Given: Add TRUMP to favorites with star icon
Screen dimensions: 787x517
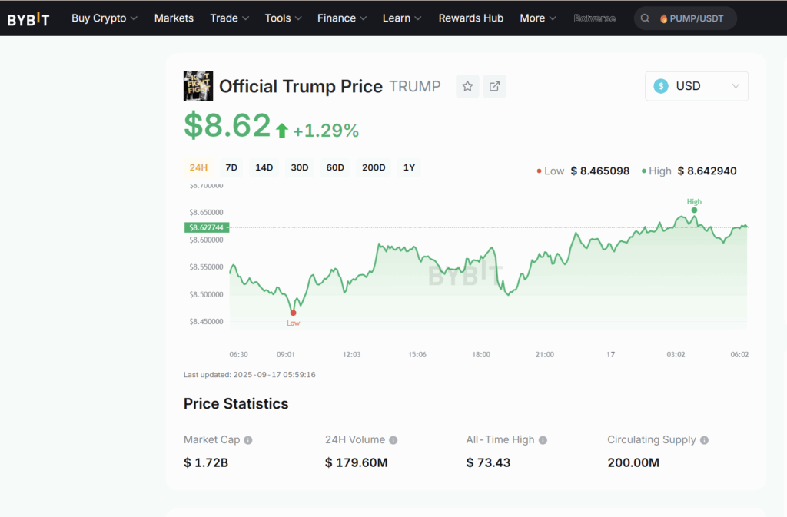Looking at the screenshot, I should 467,86.
